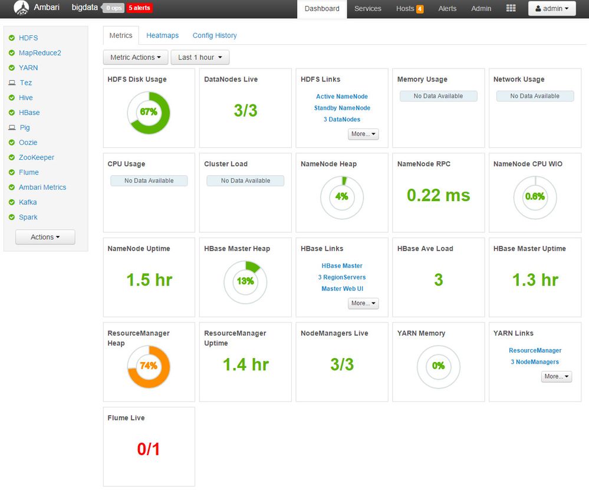Image resolution: width=589 pixels, height=490 pixels.
Task: Click the Flume Live 0/1 value
Action: click(149, 449)
